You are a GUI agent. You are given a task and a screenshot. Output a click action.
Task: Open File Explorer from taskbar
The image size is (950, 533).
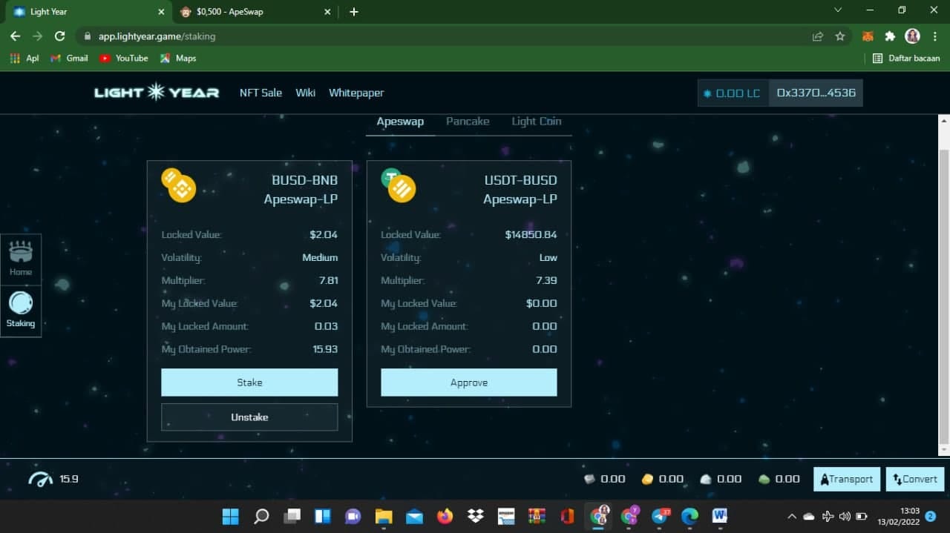pyautogui.click(x=384, y=516)
